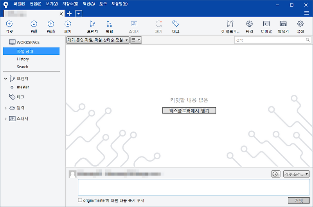Click the Sourcetree logo icon in title bar
This screenshot has width=313, height=207.
[x=6, y=4]
